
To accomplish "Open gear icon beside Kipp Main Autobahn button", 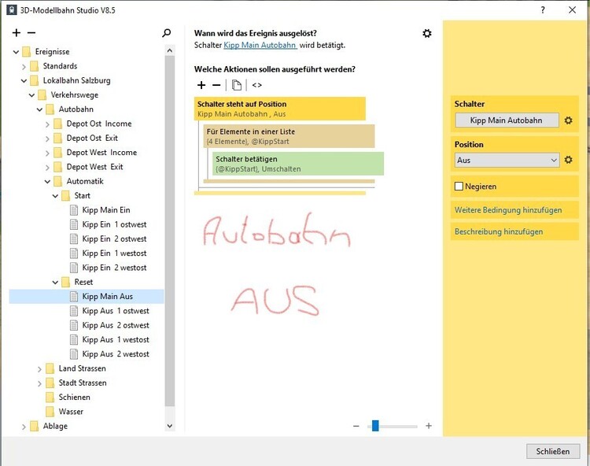I will point(569,120).
